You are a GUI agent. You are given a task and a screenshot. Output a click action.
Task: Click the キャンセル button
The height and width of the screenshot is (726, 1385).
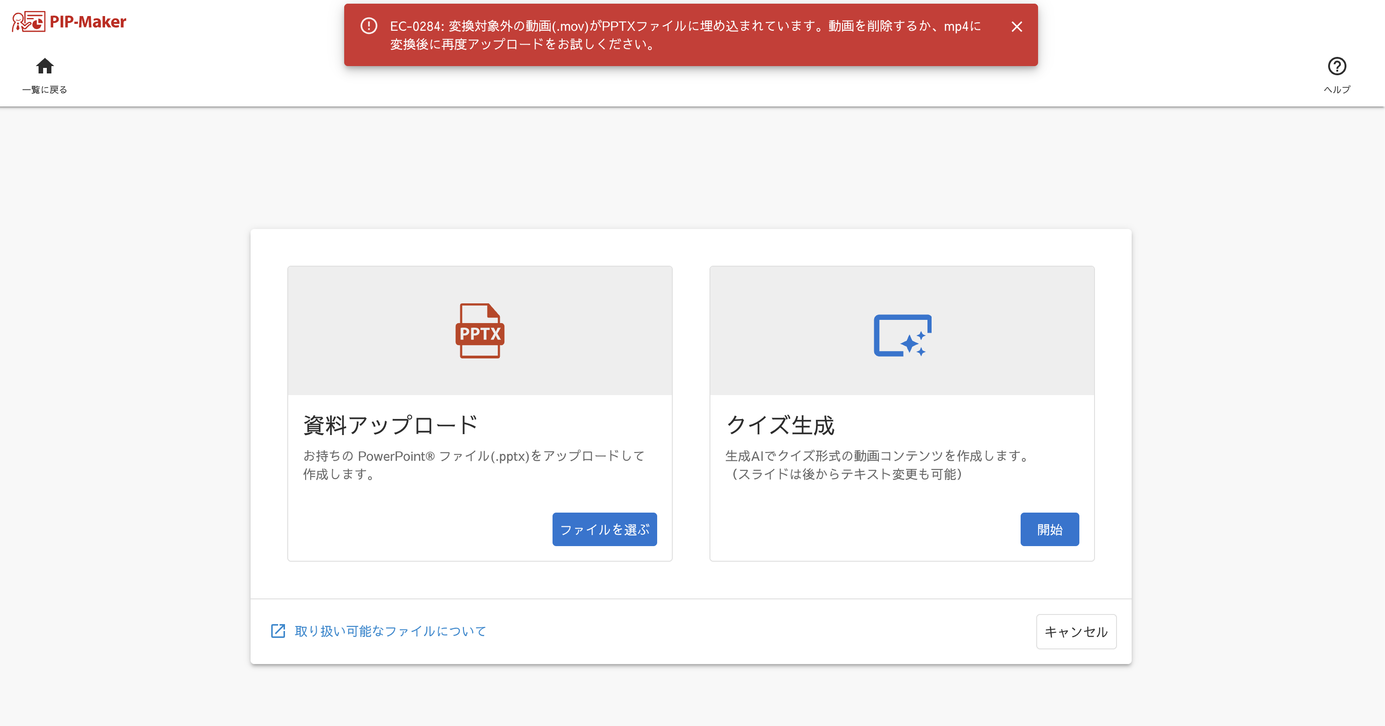[x=1076, y=631]
